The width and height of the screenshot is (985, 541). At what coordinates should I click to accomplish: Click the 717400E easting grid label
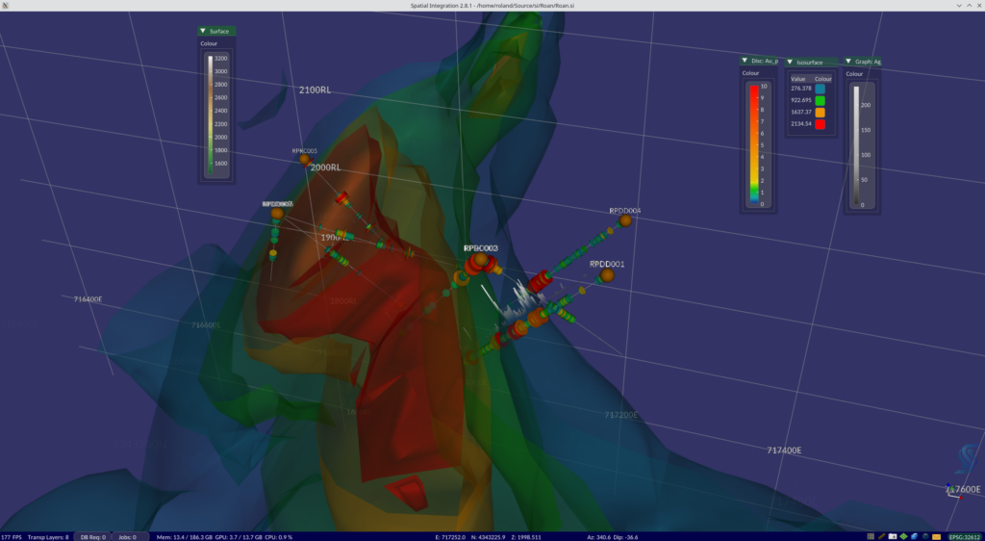pyautogui.click(x=784, y=451)
